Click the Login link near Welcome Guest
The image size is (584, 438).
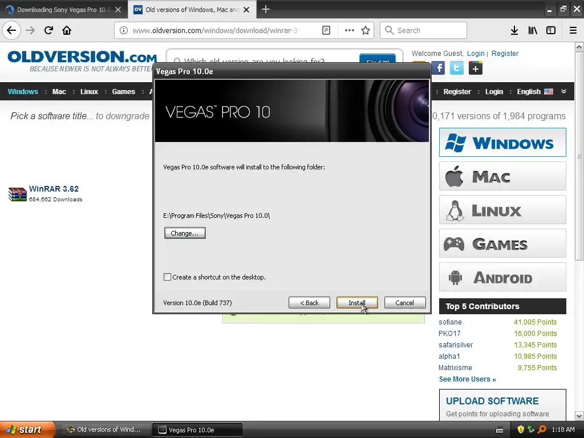476,53
